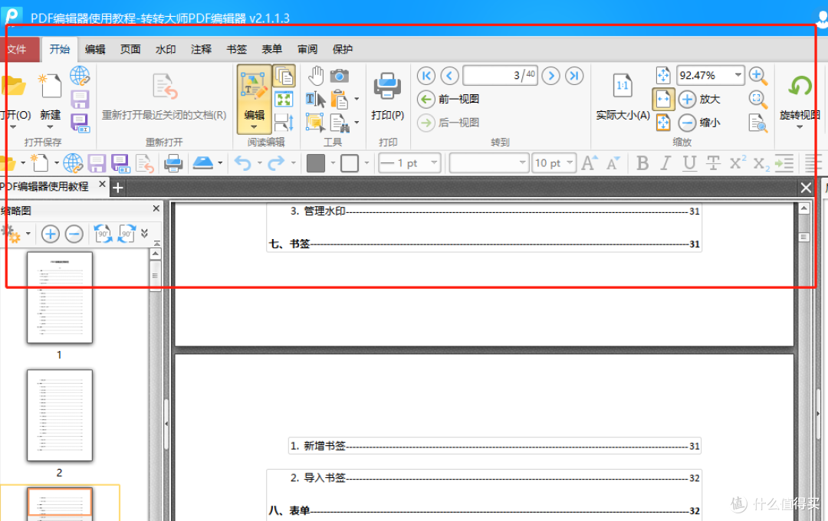
Task: Select the Zoom In magnifier tool
Action: pyautogui.click(x=757, y=76)
